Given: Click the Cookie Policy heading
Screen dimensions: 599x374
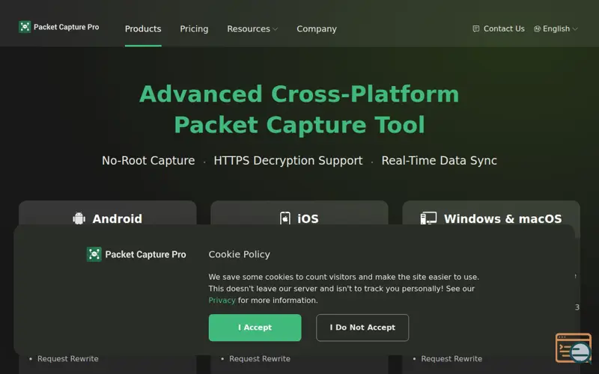Looking at the screenshot, I should 239,254.
